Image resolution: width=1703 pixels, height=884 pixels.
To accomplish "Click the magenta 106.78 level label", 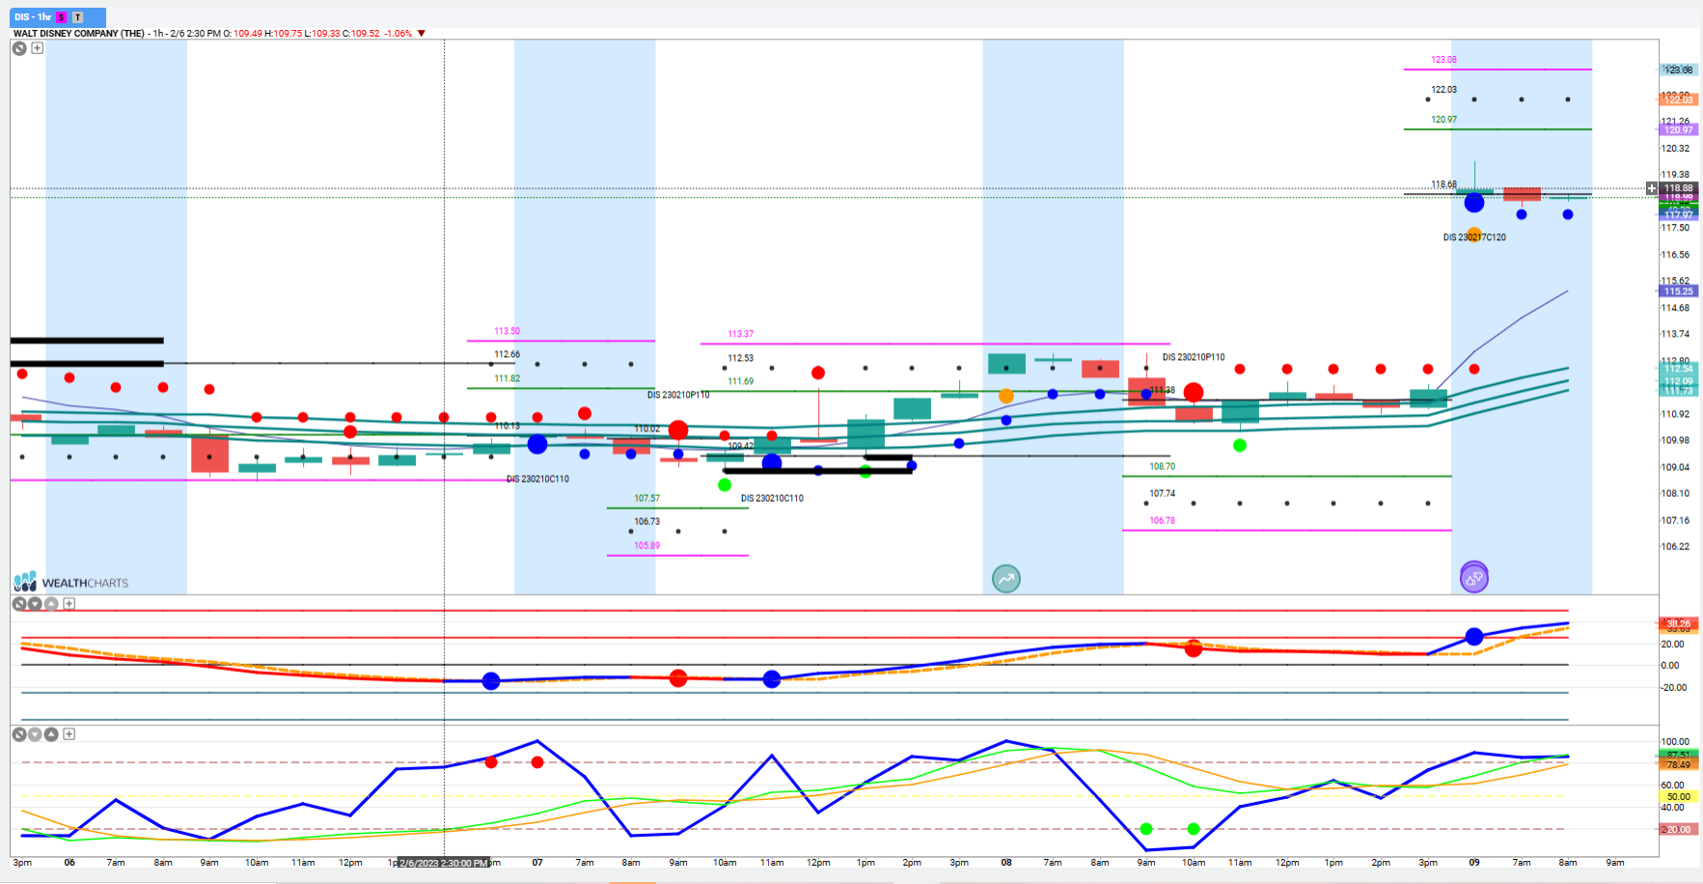I will pos(1163,521).
